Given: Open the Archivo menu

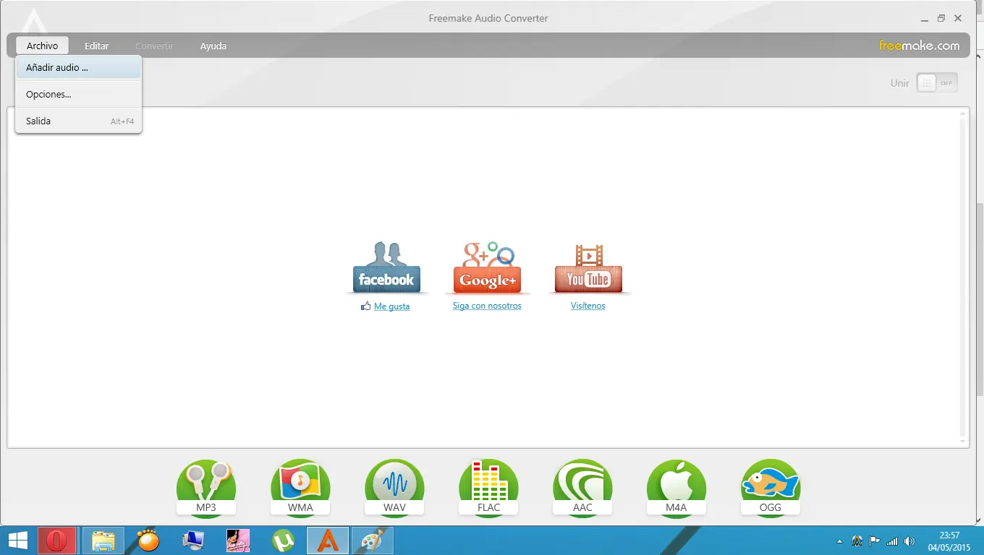Looking at the screenshot, I should [42, 46].
